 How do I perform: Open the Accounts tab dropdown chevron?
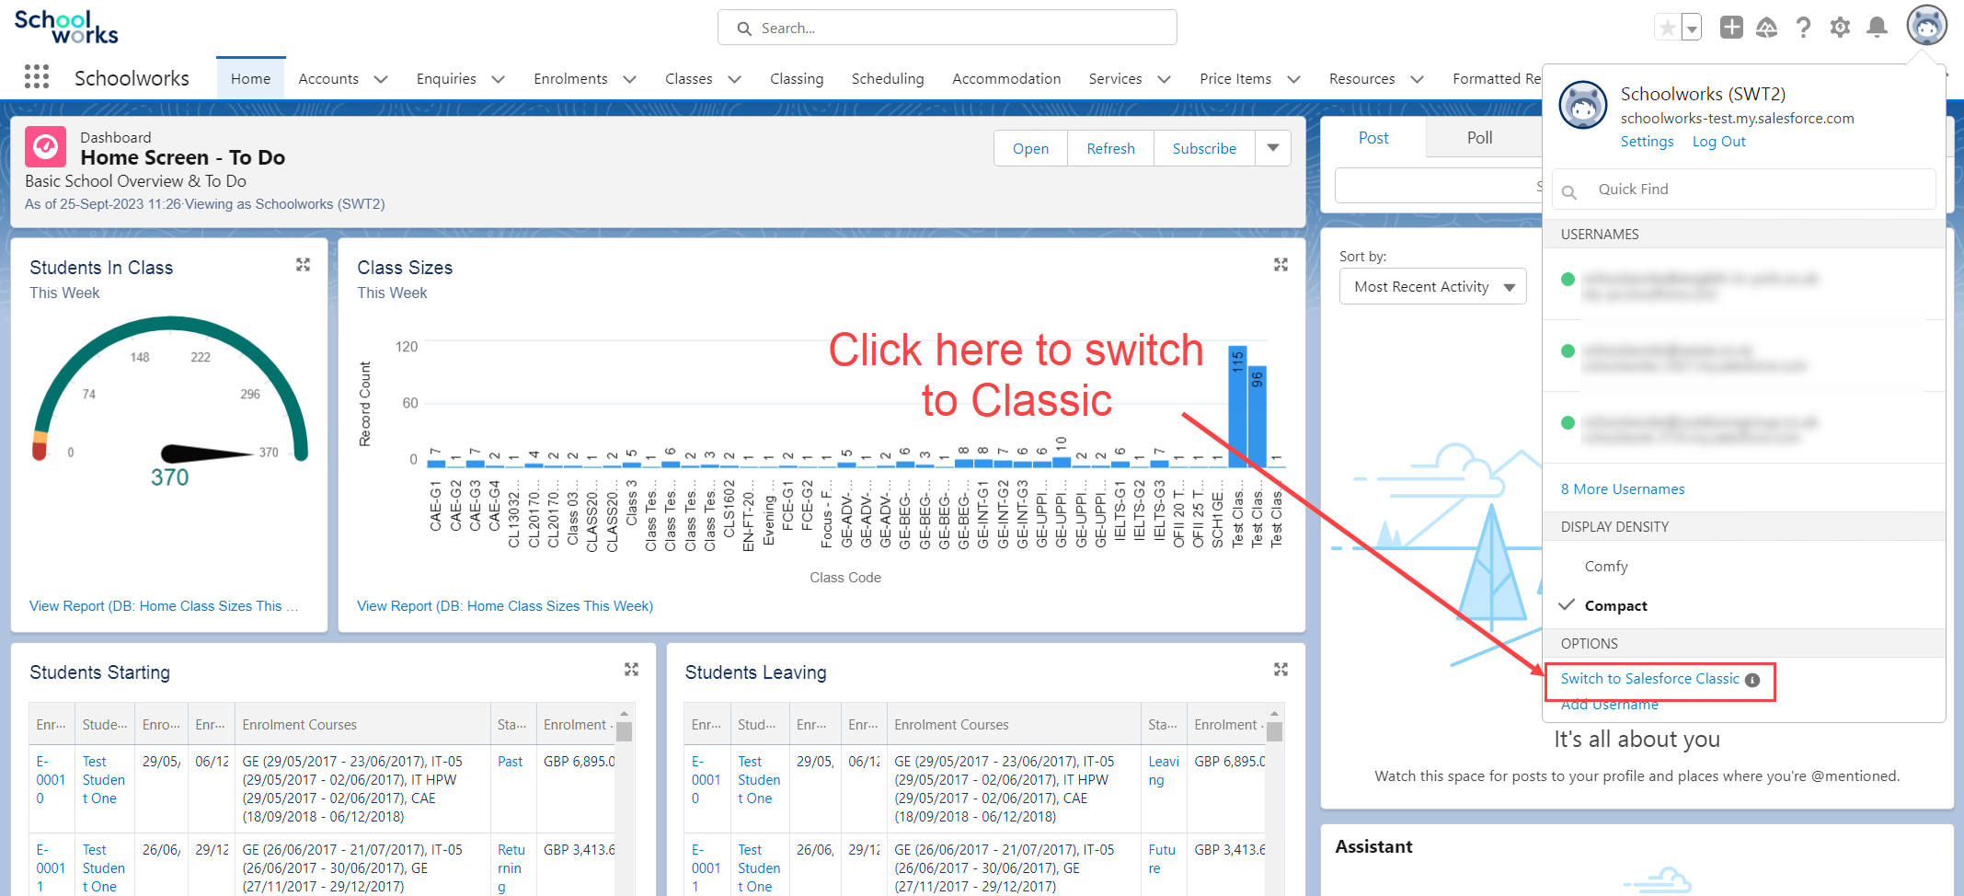click(x=381, y=79)
